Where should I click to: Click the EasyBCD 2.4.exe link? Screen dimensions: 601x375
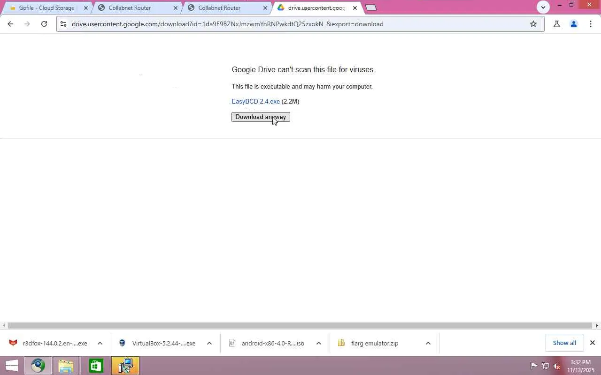pos(255,101)
